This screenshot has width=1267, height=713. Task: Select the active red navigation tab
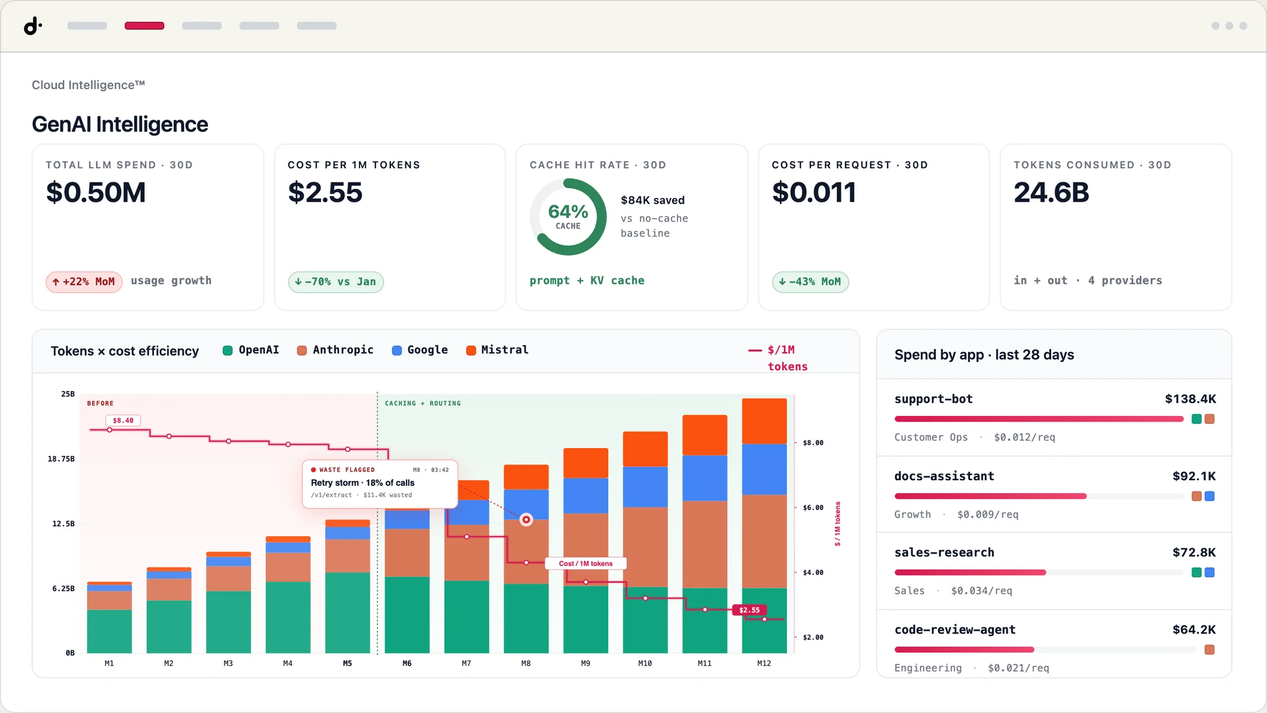pyautogui.click(x=144, y=26)
